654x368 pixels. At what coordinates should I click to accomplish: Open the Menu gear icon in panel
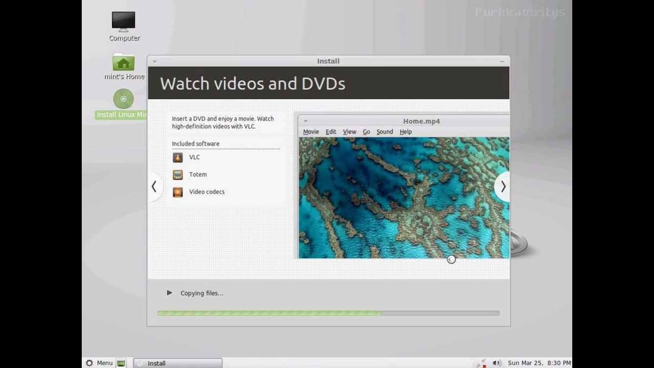(x=89, y=363)
